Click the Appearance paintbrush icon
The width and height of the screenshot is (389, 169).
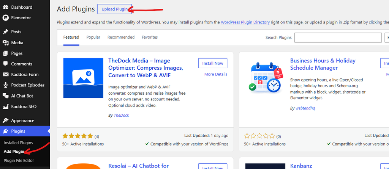[5, 120]
